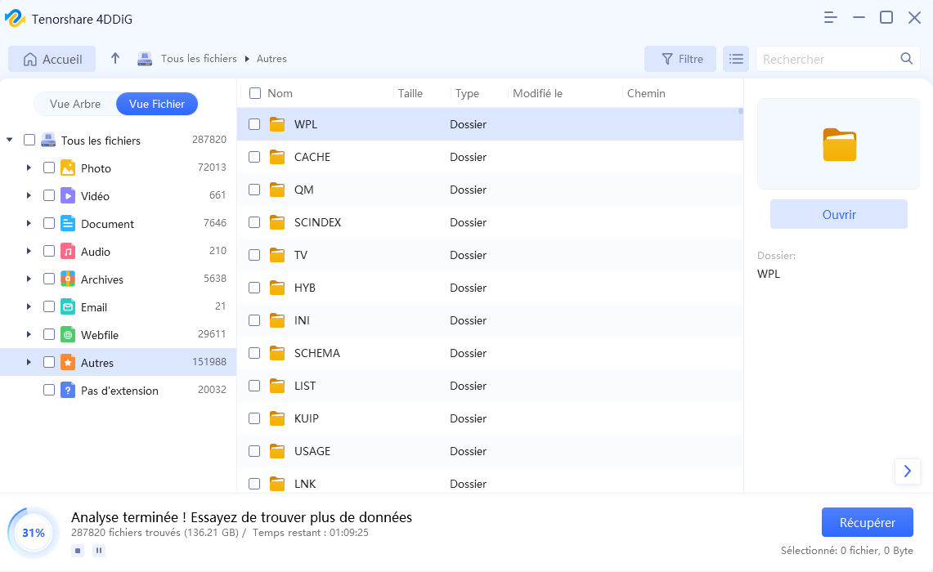Switch to Vue Arbre tab
Screen dimensions: 933x572
tap(75, 104)
